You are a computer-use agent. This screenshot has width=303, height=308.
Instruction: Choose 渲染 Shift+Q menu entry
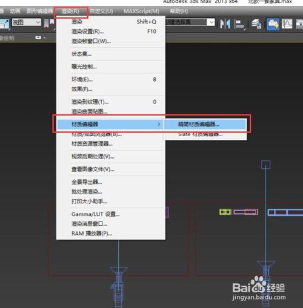pos(111,22)
